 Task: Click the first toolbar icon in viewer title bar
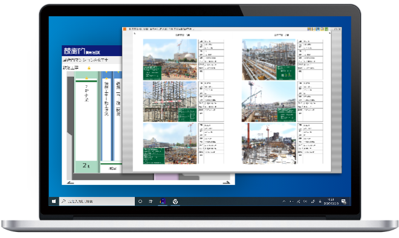tap(309, 29)
